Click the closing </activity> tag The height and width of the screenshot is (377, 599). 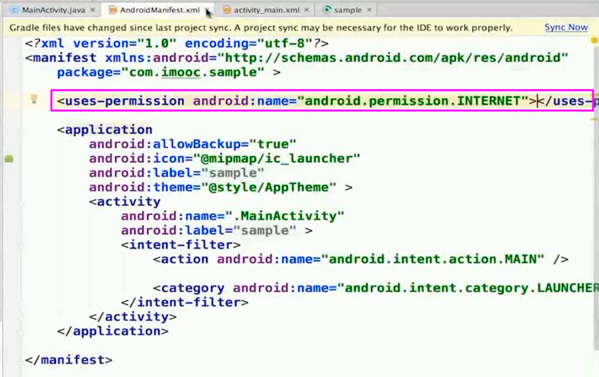pos(133,317)
